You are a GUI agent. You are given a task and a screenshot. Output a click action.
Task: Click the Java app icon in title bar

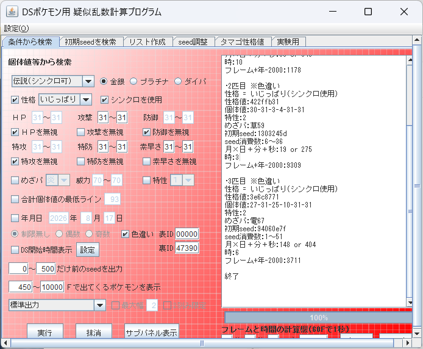(x=12, y=12)
